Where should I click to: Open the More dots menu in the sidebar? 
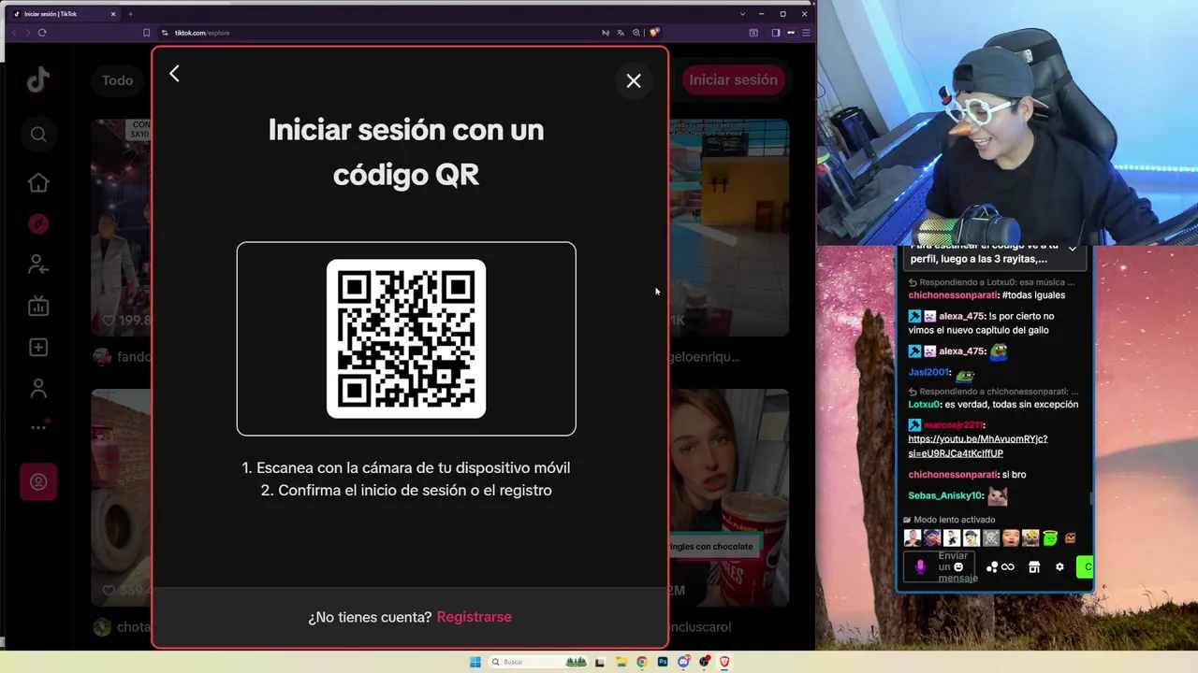coord(38,427)
